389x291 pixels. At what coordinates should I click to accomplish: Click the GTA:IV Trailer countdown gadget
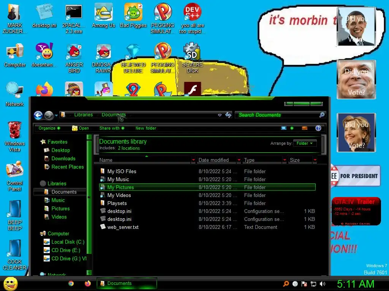tap(356, 211)
